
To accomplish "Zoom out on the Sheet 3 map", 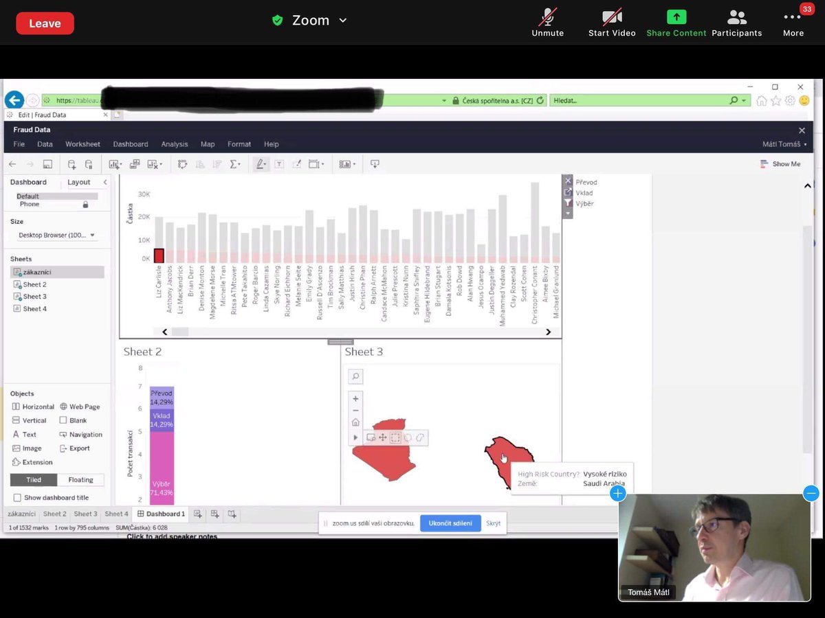I will 355,410.
